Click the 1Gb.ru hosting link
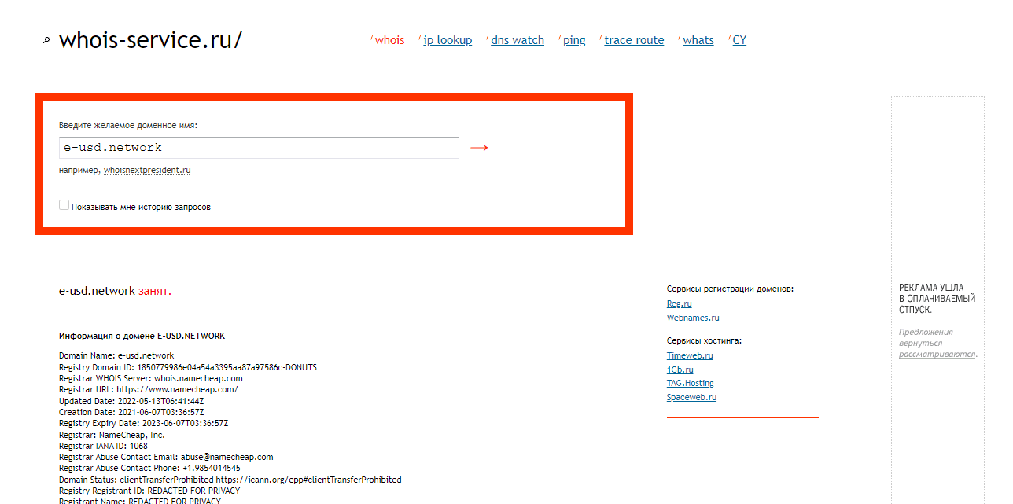1013x504 pixels. pyautogui.click(x=680, y=370)
